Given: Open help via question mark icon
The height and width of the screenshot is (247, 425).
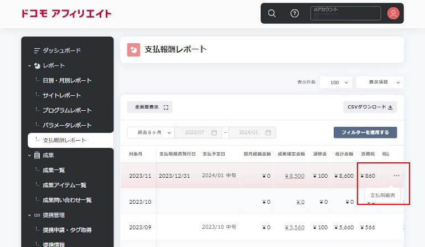Looking at the screenshot, I should (x=294, y=13).
